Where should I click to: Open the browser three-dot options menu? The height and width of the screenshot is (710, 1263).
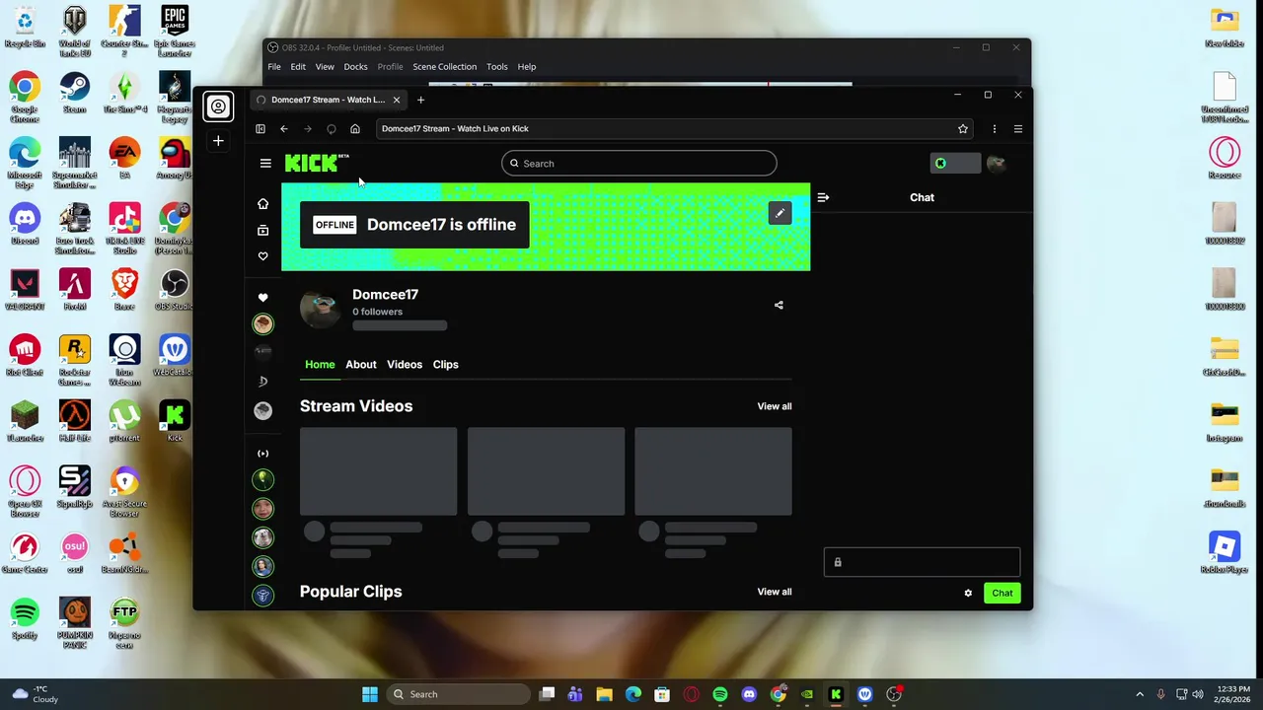tap(994, 129)
